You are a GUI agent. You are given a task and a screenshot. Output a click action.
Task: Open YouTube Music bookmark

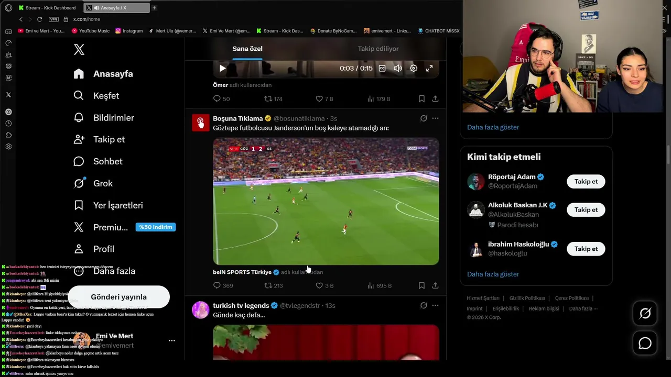(90, 31)
